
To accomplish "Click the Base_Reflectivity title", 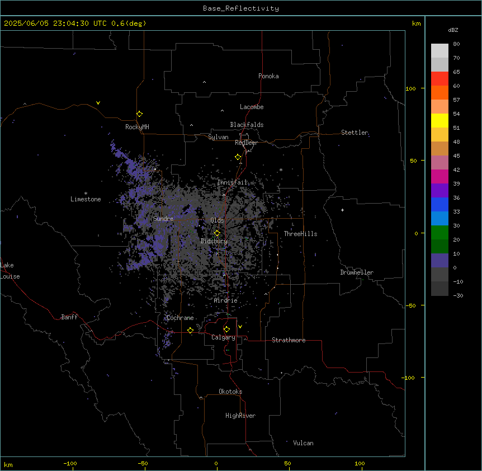I will click(x=241, y=8).
